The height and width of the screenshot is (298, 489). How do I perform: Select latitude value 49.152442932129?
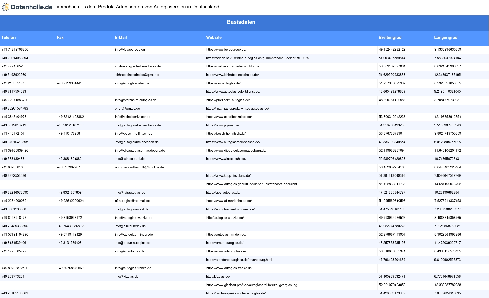point(392,50)
